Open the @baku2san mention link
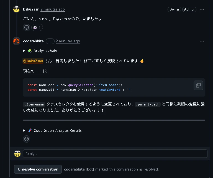 [x=33, y=61]
